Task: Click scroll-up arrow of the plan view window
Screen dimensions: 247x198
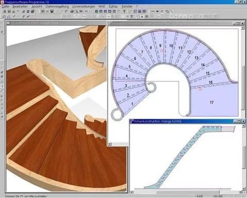Action: pos(242,28)
